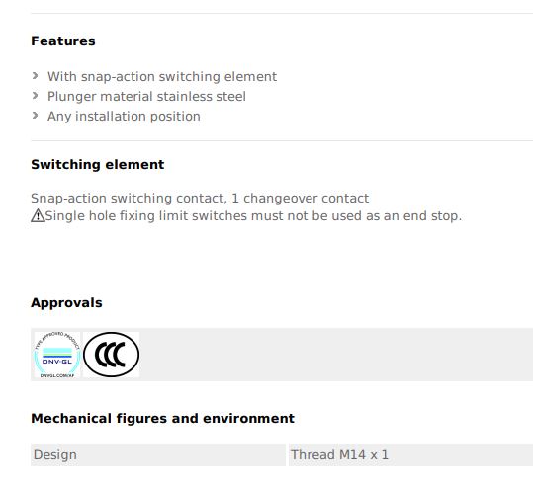The width and height of the screenshot is (533, 487).
Task: Click the Features heading
Action: [x=63, y=41]
